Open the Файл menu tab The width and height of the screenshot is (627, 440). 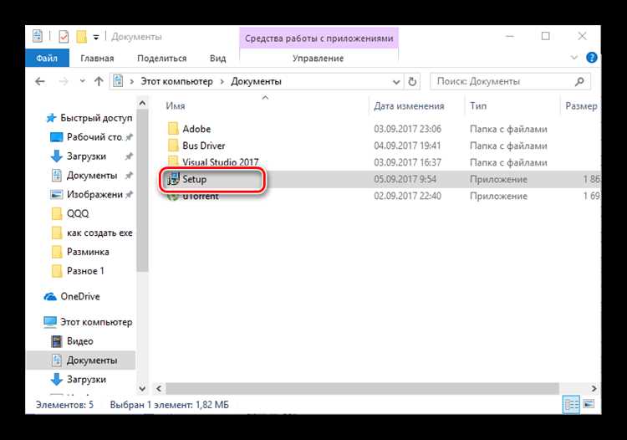point(47,58)
